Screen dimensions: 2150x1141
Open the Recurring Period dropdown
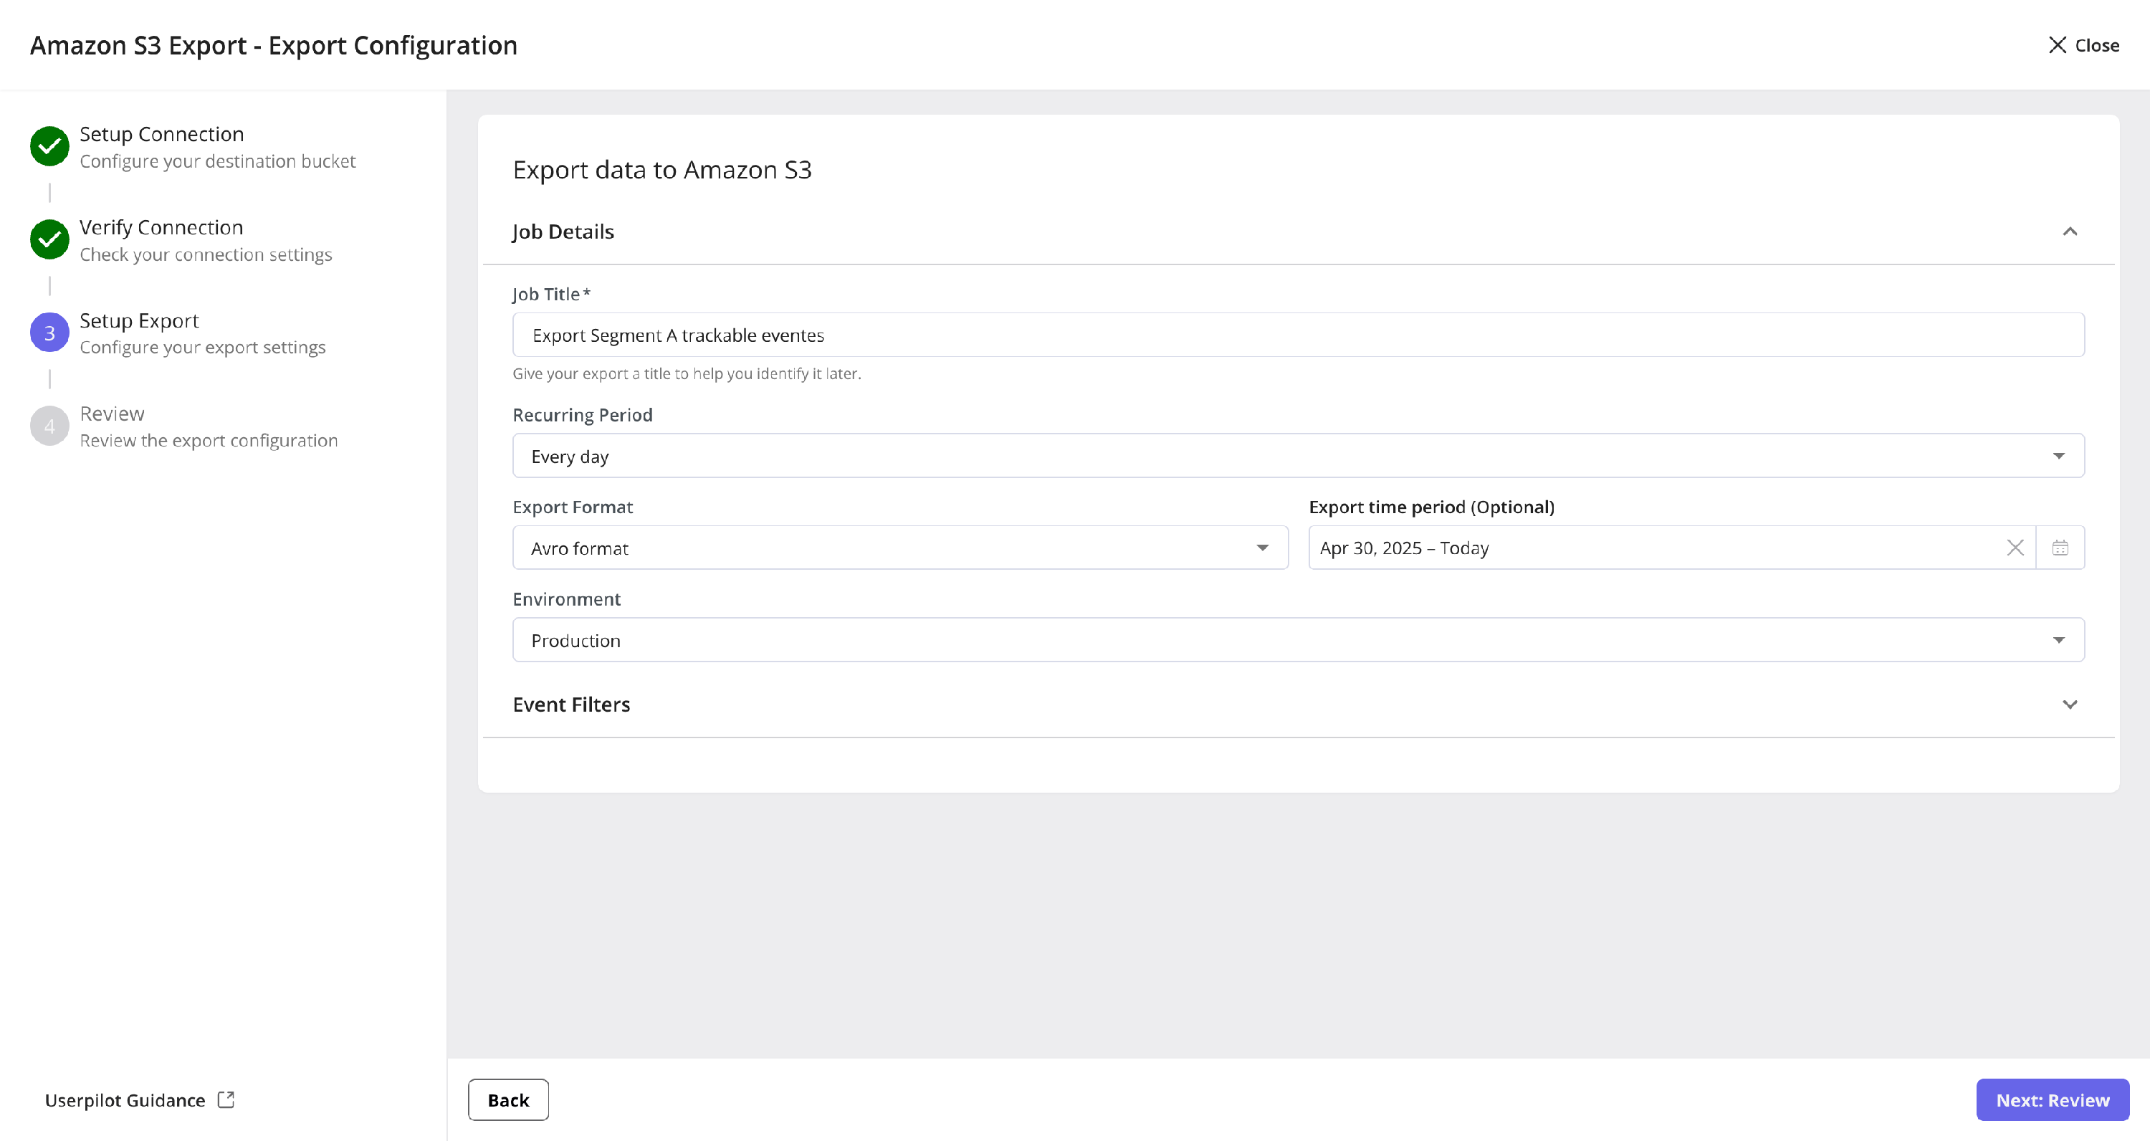tap(1298, 456)
